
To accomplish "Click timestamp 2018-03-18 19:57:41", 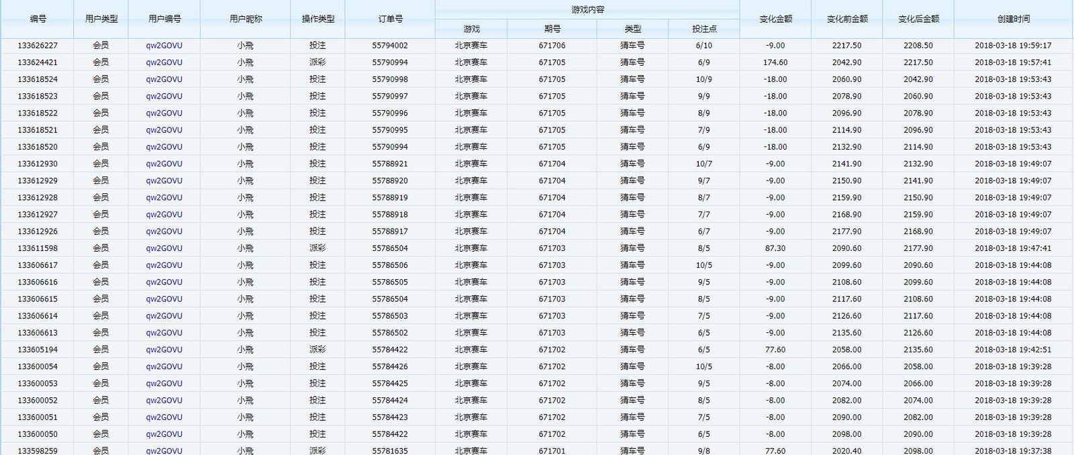I will pyautogui.click(x=1013, y=62).
